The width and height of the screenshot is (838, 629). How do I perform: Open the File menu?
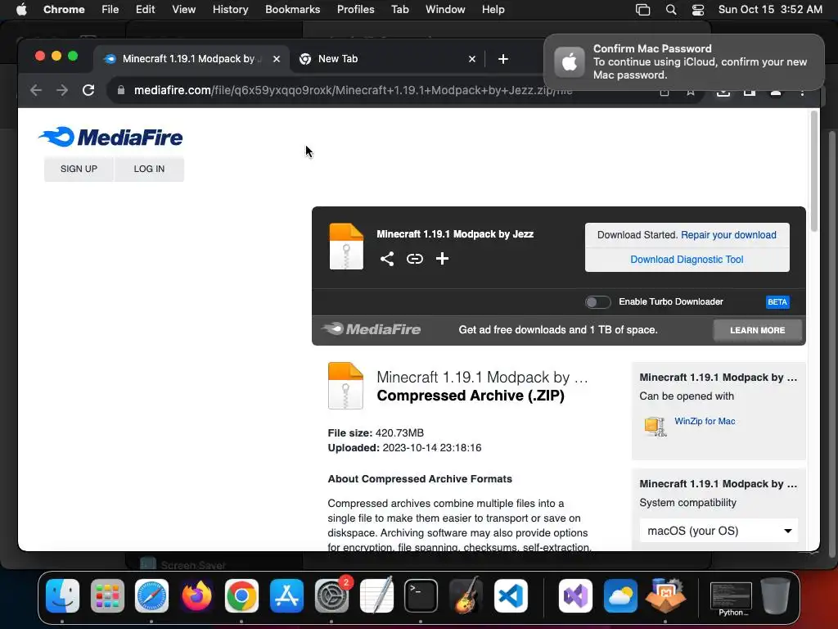coord(110,10)
